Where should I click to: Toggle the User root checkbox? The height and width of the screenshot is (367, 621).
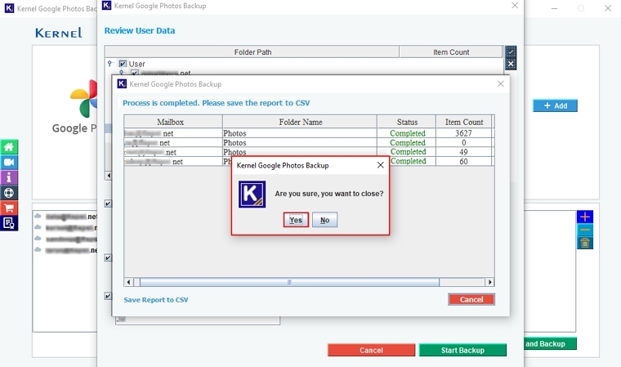point(123,64)
